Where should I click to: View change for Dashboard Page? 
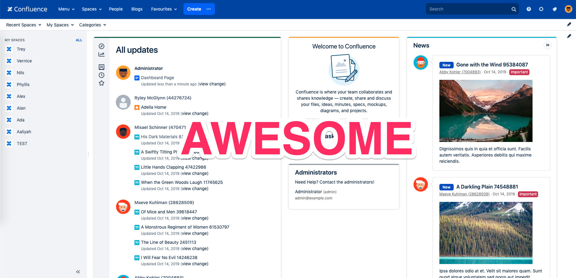212,84
